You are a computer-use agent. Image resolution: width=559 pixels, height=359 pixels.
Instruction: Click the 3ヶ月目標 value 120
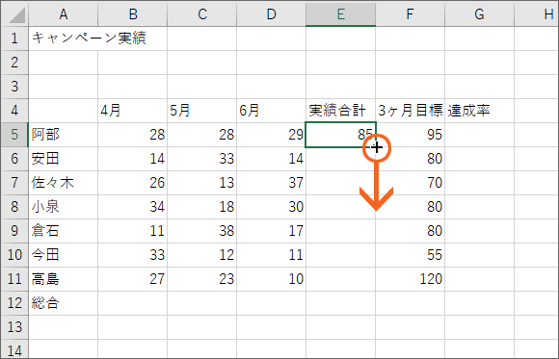tap(410, 279)
